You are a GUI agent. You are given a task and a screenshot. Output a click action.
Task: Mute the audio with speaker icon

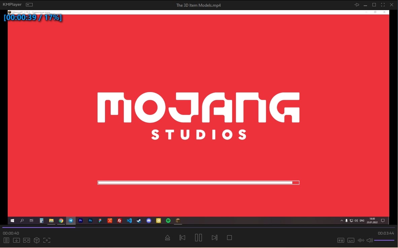pos(369,240)
